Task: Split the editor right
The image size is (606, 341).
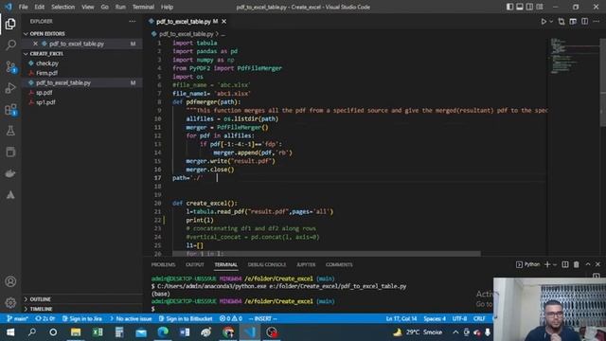Action: (x=585, y=22)
